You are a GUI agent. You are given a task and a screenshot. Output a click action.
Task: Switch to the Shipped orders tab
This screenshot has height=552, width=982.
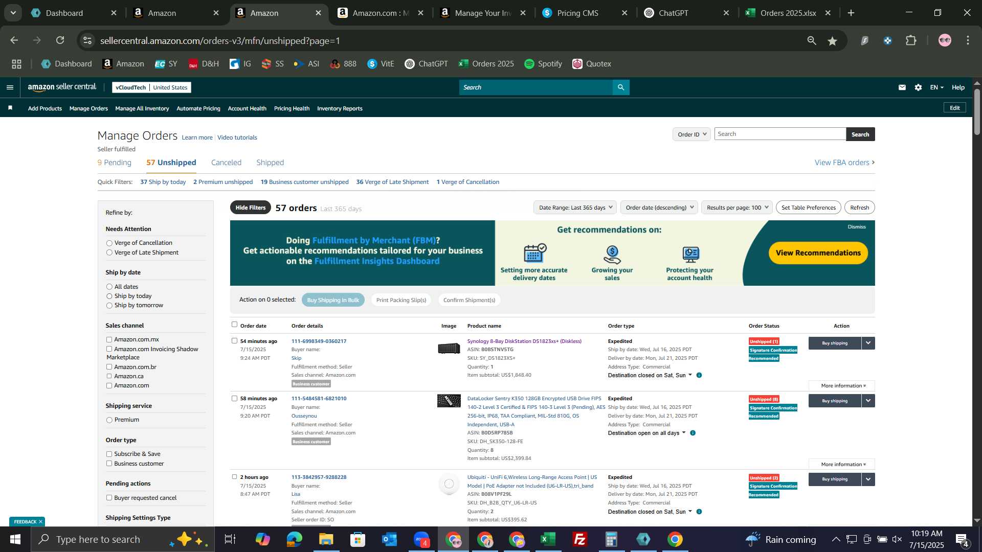tap(270, 163)
